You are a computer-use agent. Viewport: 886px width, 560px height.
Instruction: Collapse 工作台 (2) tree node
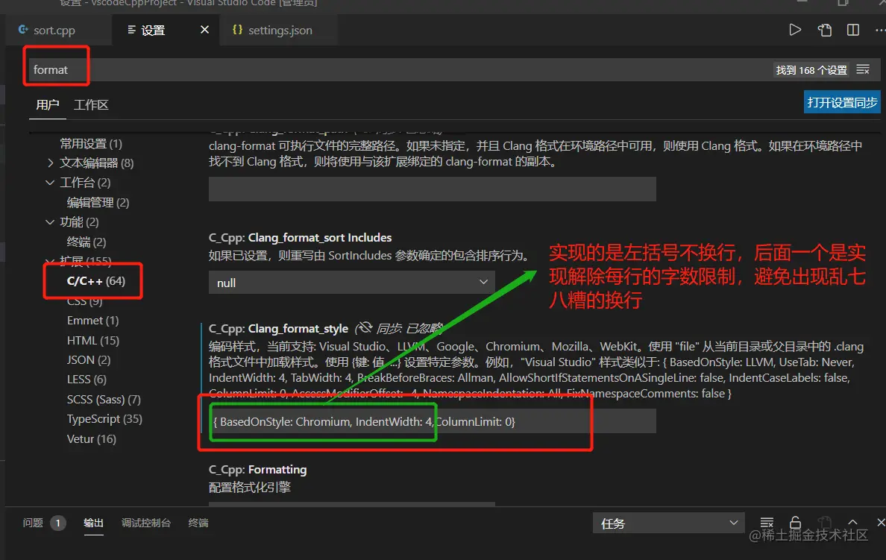50,183
